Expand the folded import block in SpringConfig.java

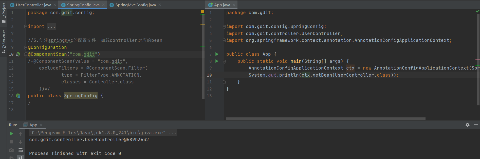click(26, 26)
